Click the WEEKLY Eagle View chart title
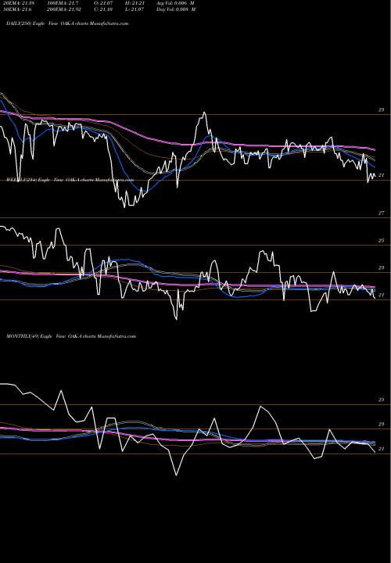The height and width of the screenshot is (563, 391). [70, 180]
